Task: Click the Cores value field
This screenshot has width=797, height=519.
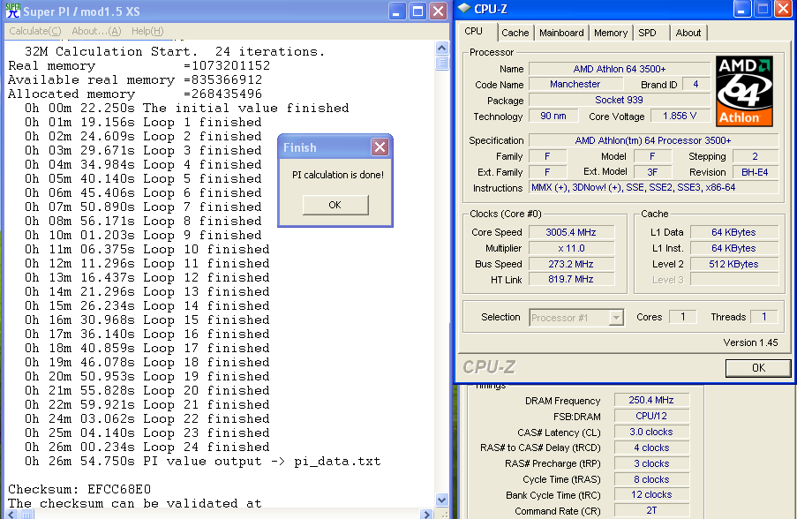Action: pos(682,317)
